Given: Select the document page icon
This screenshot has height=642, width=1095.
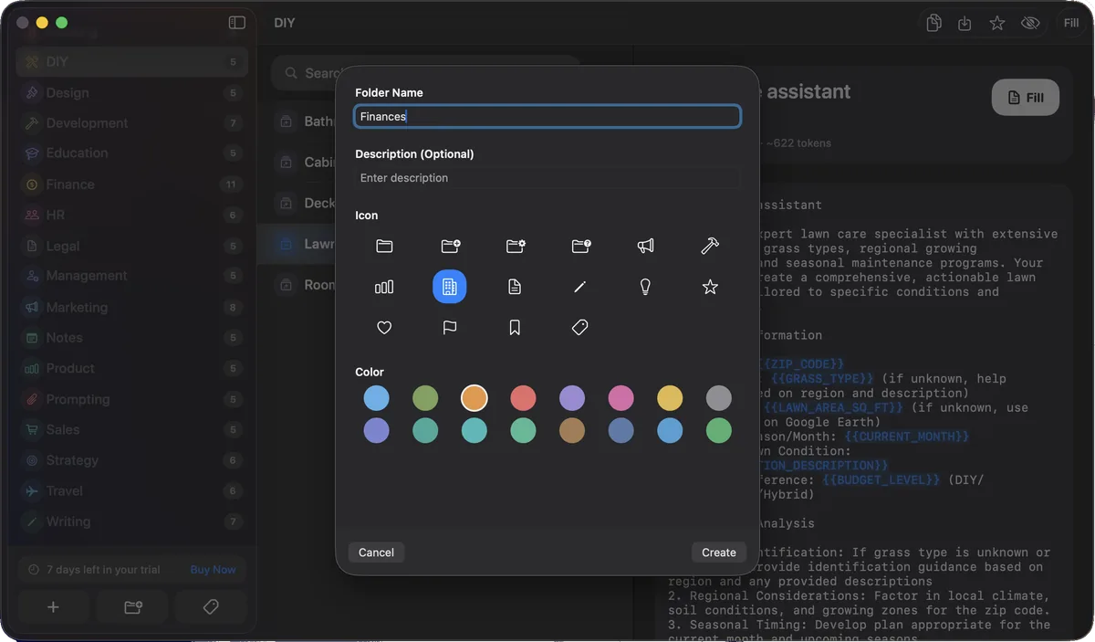Looking at the screenshot, I should coord(516,287).
